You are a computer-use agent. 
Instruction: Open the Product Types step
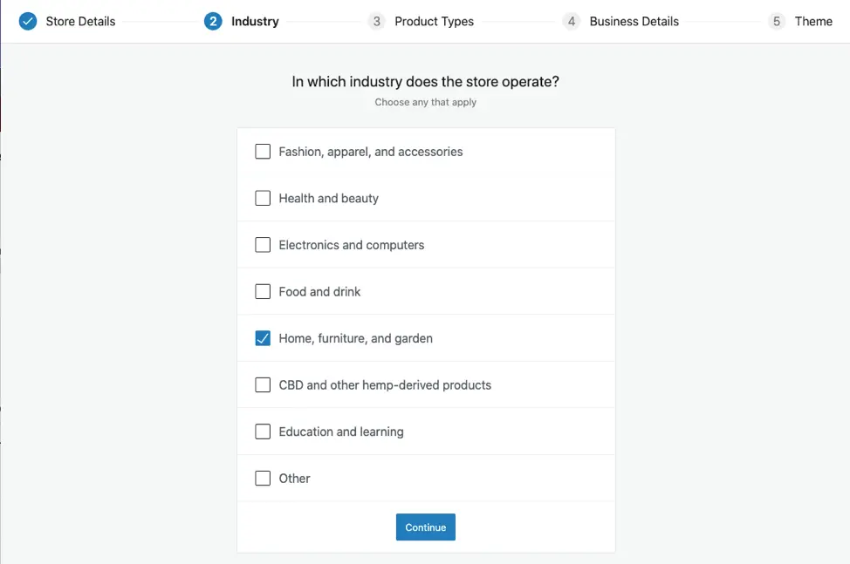[x=434, y=21]
